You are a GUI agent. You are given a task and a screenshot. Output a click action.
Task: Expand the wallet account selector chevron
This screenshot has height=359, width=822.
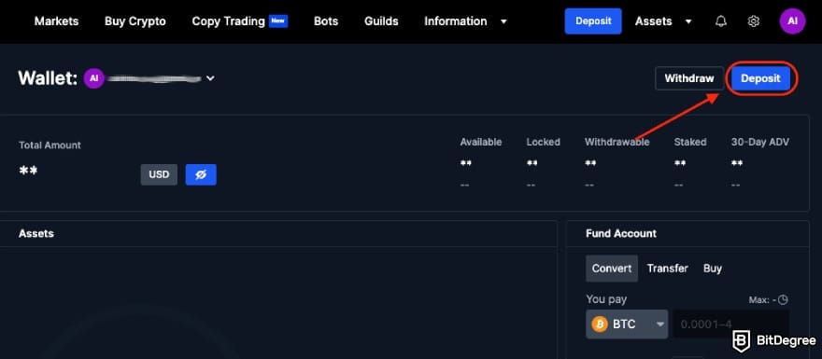[x=210, y=78]
